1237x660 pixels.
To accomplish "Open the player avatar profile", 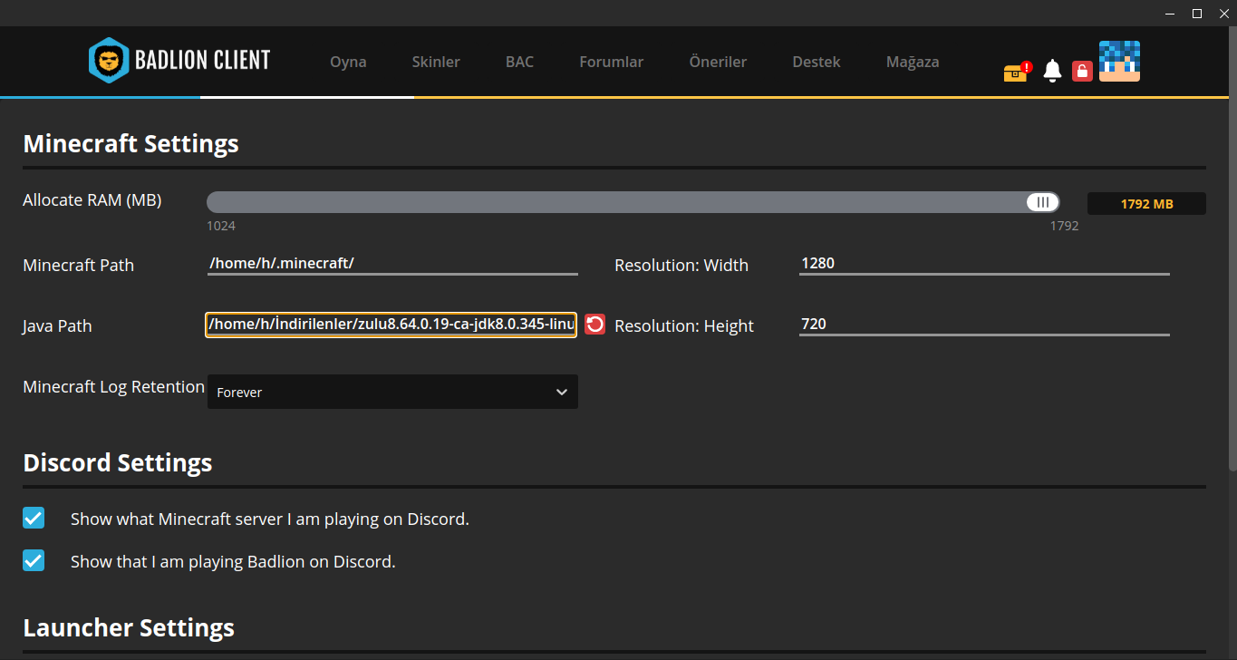I will pos(1119,61).
